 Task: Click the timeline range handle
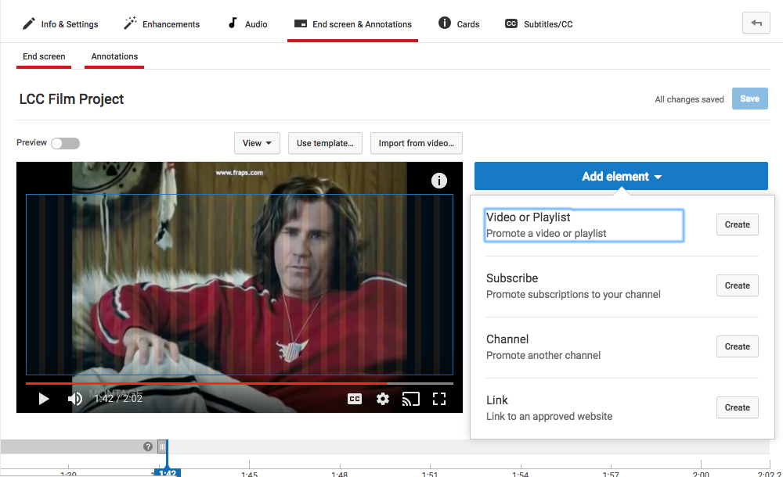tap(162, 447)
